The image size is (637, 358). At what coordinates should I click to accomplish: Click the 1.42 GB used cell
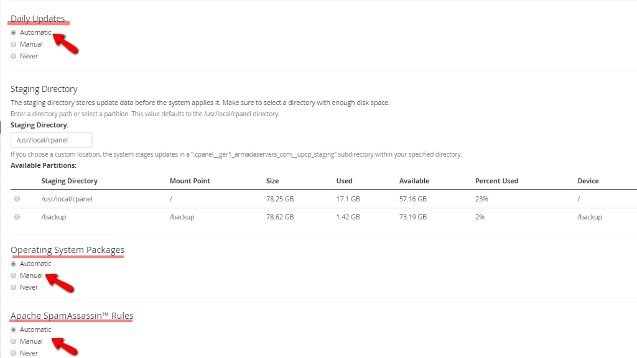click(348, 217)
